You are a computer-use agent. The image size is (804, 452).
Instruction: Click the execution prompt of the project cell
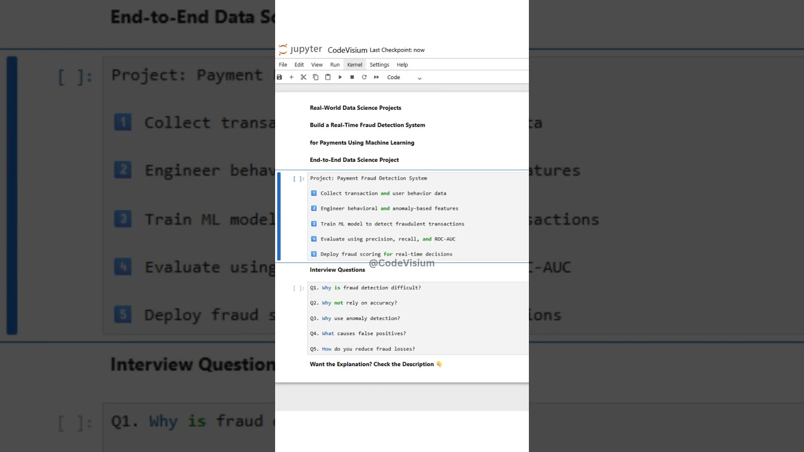tap(298, 179)
